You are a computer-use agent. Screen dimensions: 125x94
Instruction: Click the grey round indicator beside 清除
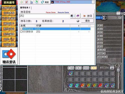(x=78, y=21)
